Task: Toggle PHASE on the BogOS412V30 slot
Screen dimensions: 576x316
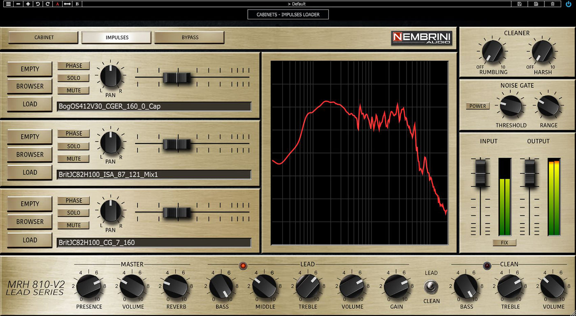Action: pyautogui.click(x=74, y=66)
